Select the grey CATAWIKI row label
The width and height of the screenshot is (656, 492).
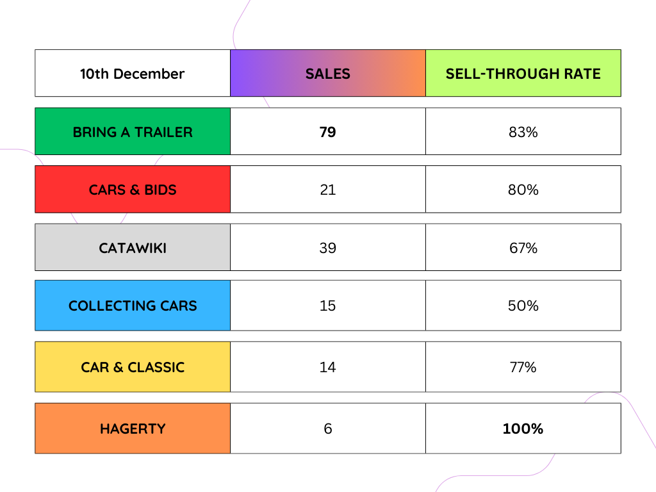tap(133, 247)
